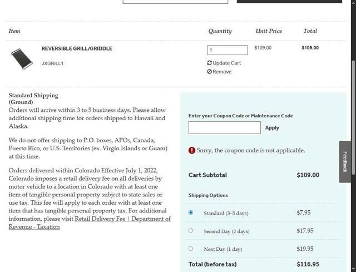Click the REVERSIBLE GRILL/GRIDDLE product name
The height and width of the screenshot is (272, 356).
[x=77, y=48]
